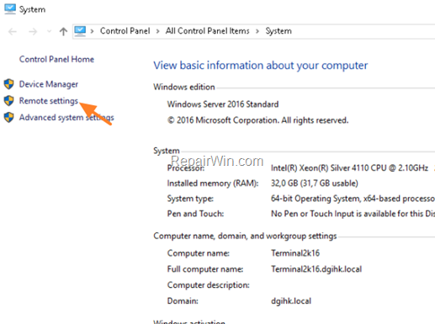Image resolution: width=435 pixels, height=324 pixels.
Task: Click the shield icon beside Remote settings
Action: [x=9, y=100]
